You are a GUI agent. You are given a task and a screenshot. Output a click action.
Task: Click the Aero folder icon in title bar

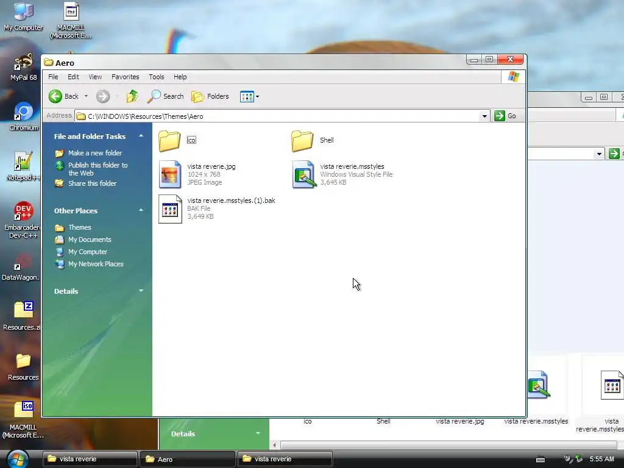(x=49, y=63)
